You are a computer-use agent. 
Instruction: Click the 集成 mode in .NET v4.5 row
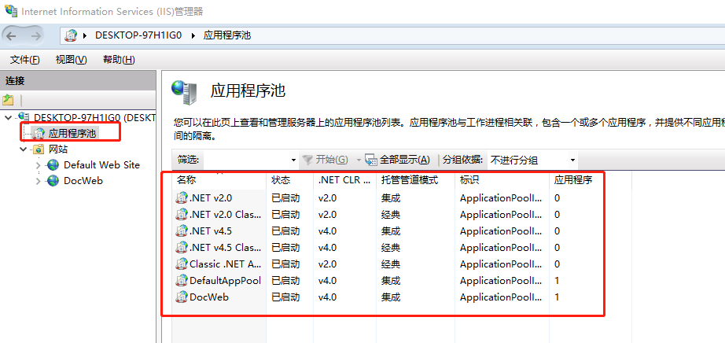391,231
